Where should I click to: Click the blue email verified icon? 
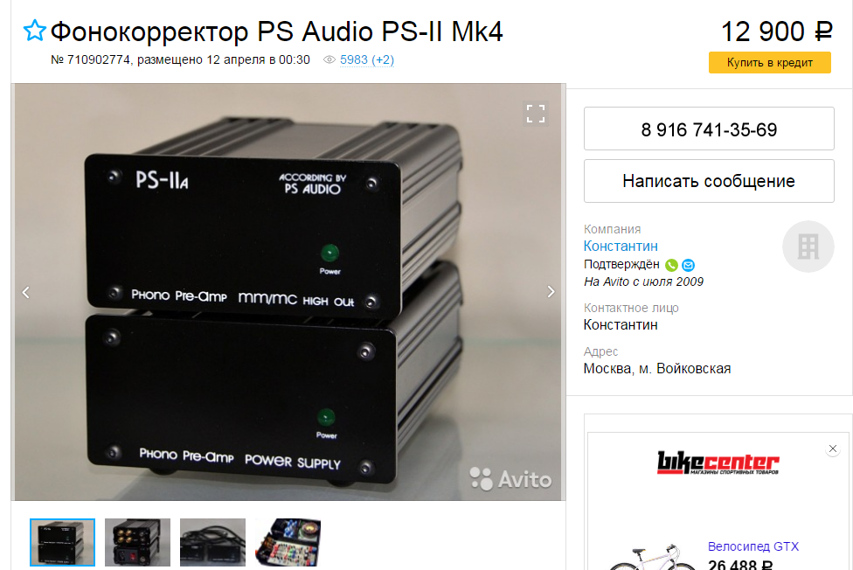point(688,265)
